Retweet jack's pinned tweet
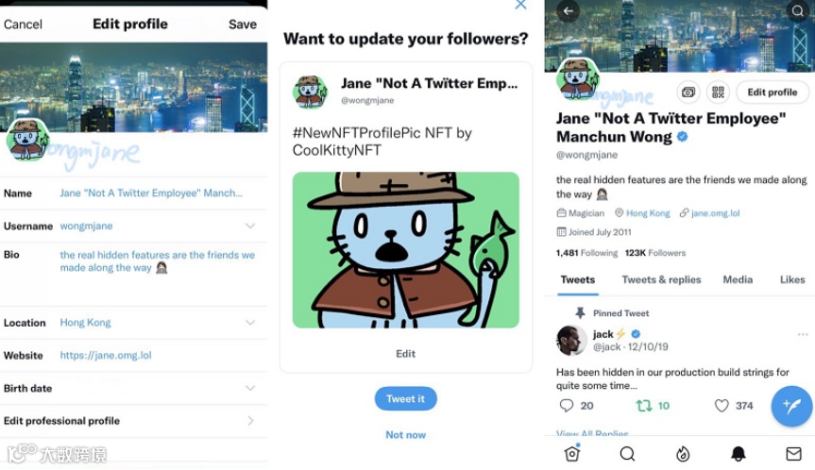 [x=644, y=406]
